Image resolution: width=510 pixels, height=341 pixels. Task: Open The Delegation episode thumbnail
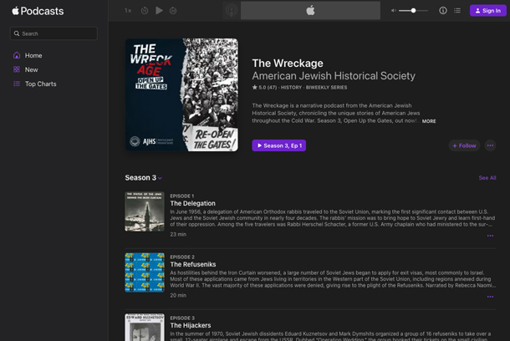coord(145,211)
